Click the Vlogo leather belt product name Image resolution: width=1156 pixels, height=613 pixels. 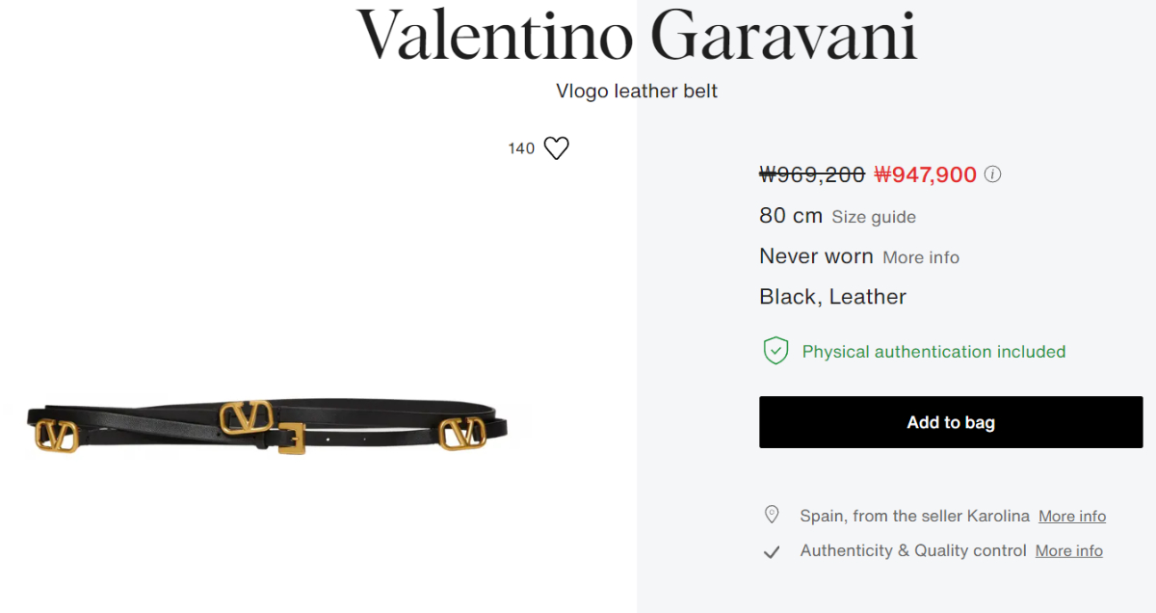click(637, 92)
